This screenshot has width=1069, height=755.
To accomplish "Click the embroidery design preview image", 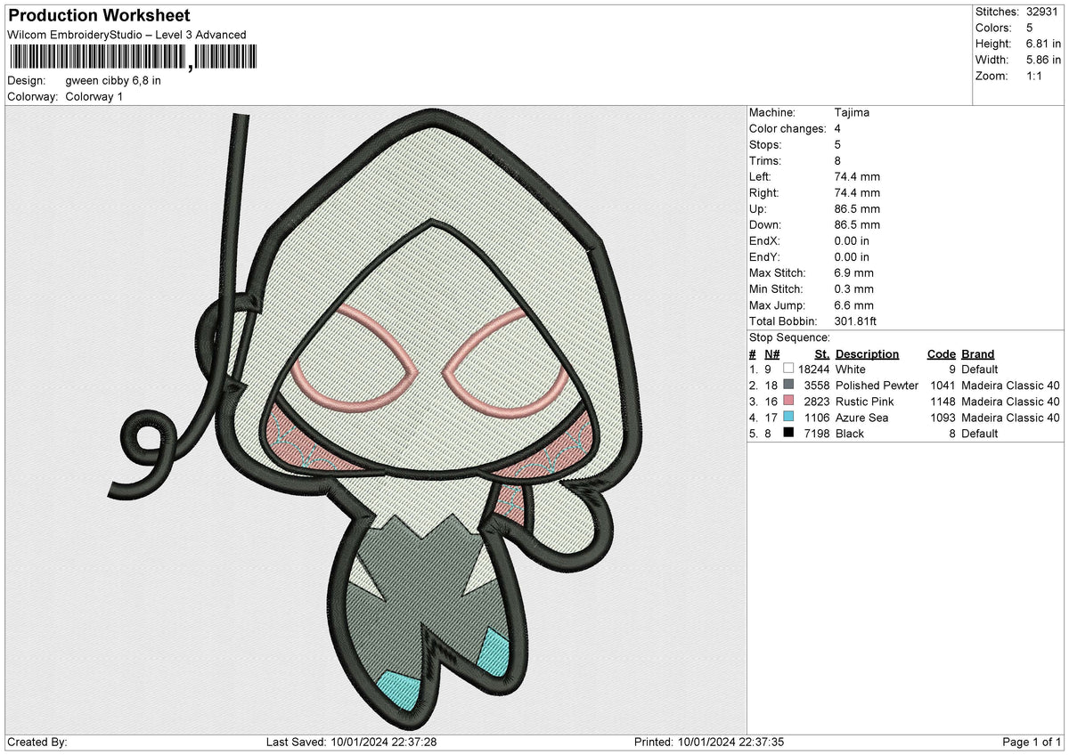I will [x=375, y=419].
